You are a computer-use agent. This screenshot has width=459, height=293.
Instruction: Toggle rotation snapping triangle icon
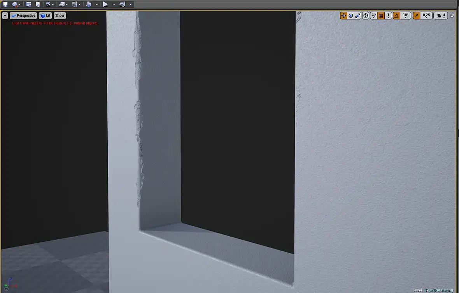396,16
